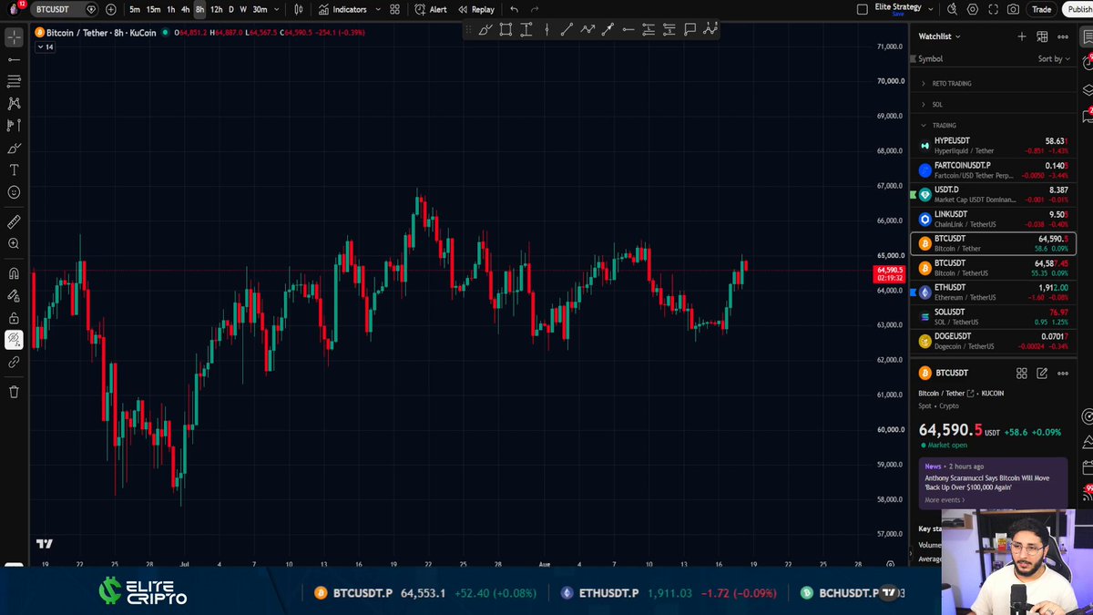
Task: Open the BTCUSDT symbol search field
Action: pos(64,9)
